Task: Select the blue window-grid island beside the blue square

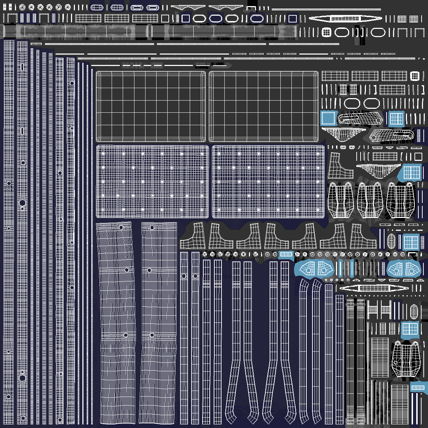Action: 396,118
